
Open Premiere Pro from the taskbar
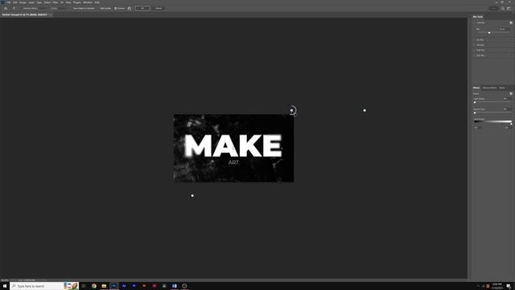click(x=134, y=286)
